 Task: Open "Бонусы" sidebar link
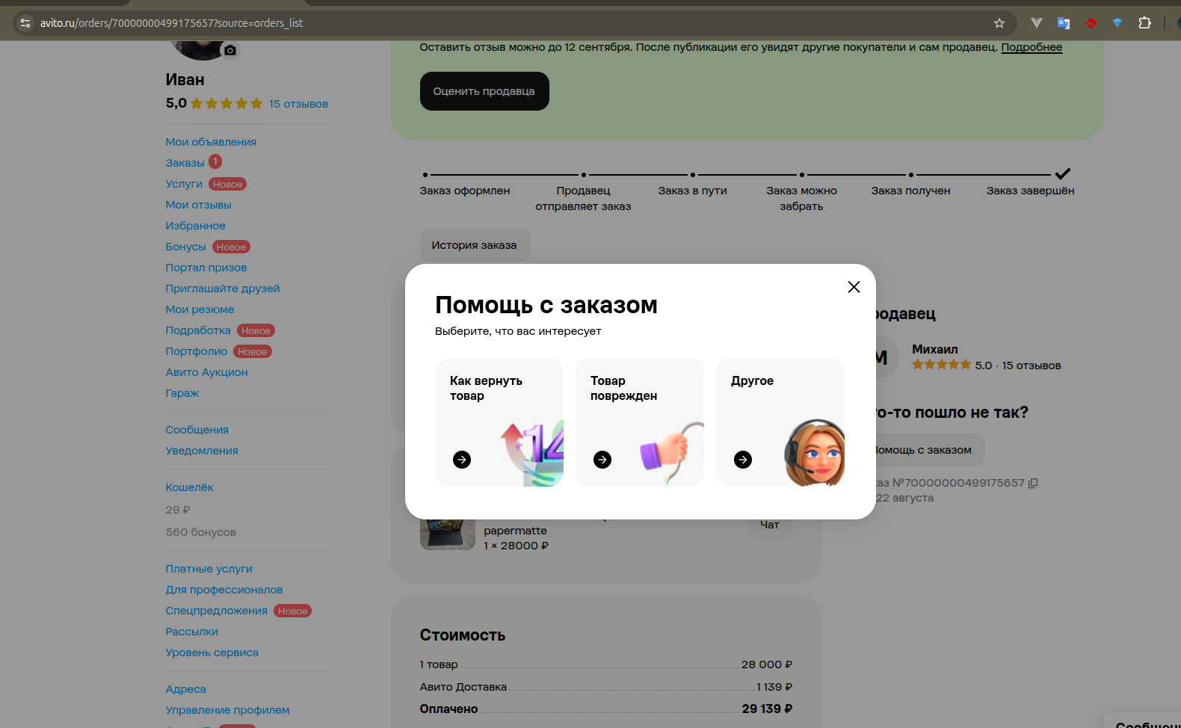(x=185, y=247)
